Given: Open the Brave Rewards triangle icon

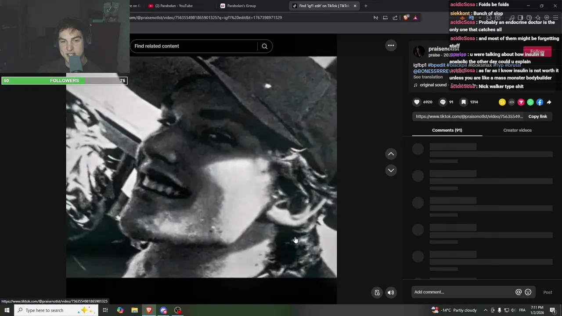Looking at the screenshot, I should coord(415,18).
